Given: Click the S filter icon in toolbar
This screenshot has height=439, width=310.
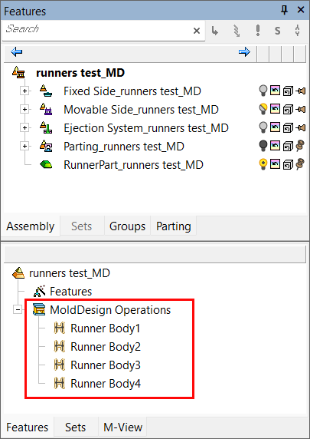Looking at the screenshot, I should [277, 31].
